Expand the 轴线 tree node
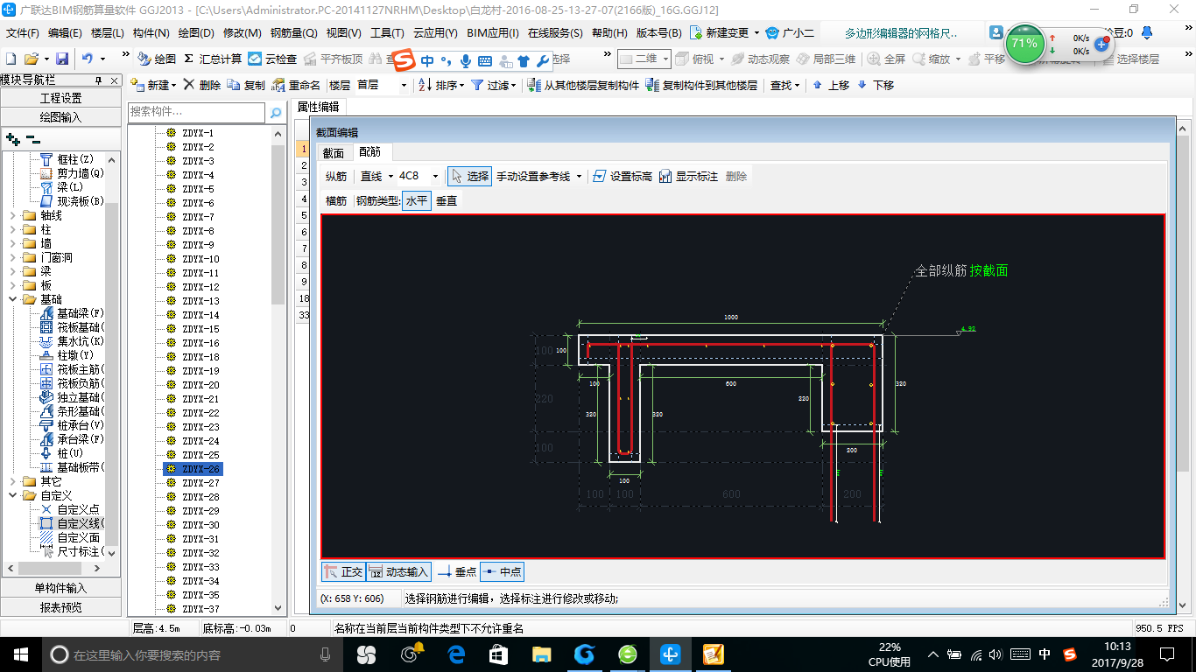1196x672 pixels. 11,215
